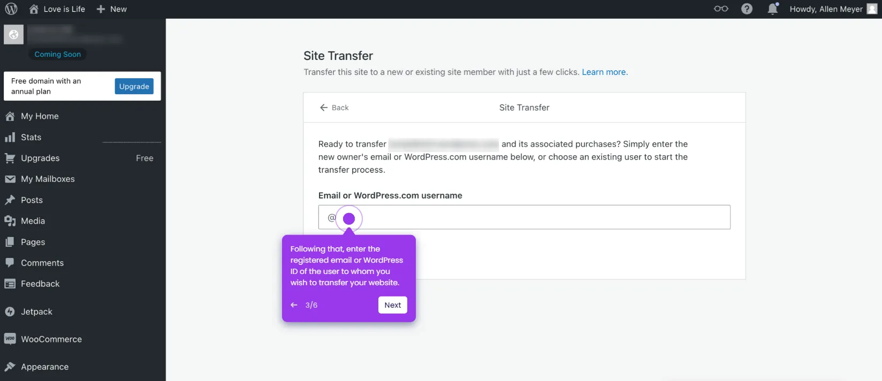Screen dimensions: 882x381
Task: Click the Feedback form icon
Action: pos(10,284)
